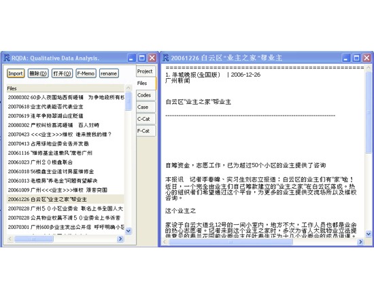Select file 20080302 60多人夜围站西街楼铺
This screenshot has height=299, width=374.
pyautogui.click(x=65, y=97)
